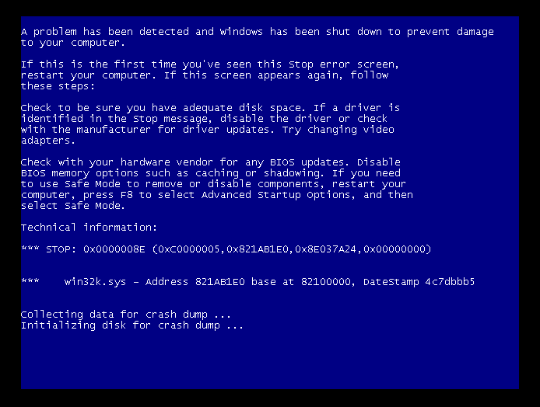This screenshot has width=540, height=407.
Task: Click the asterisks before STOP
Action: click(30, 248)
